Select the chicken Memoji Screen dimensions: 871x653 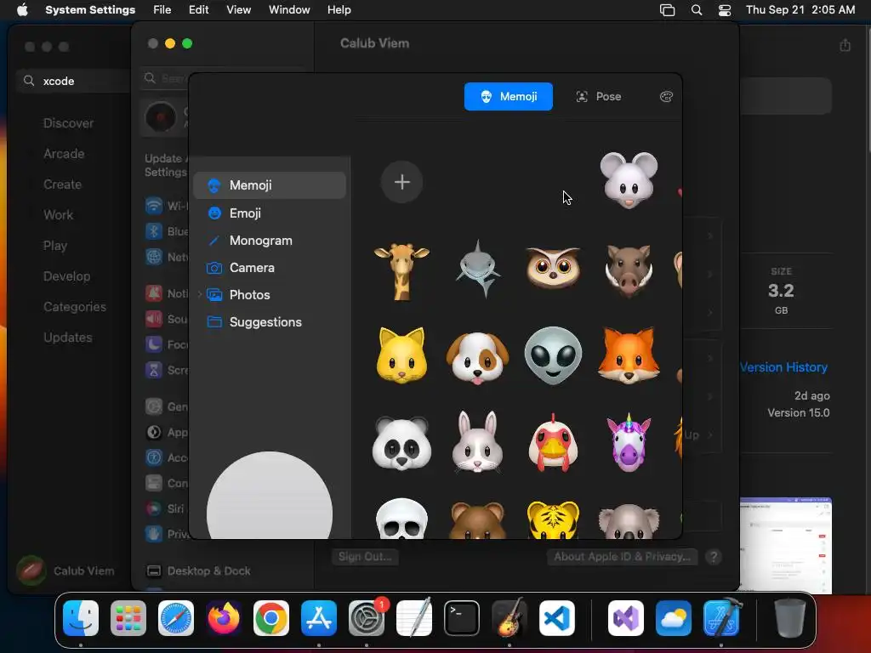click(553, 443)
